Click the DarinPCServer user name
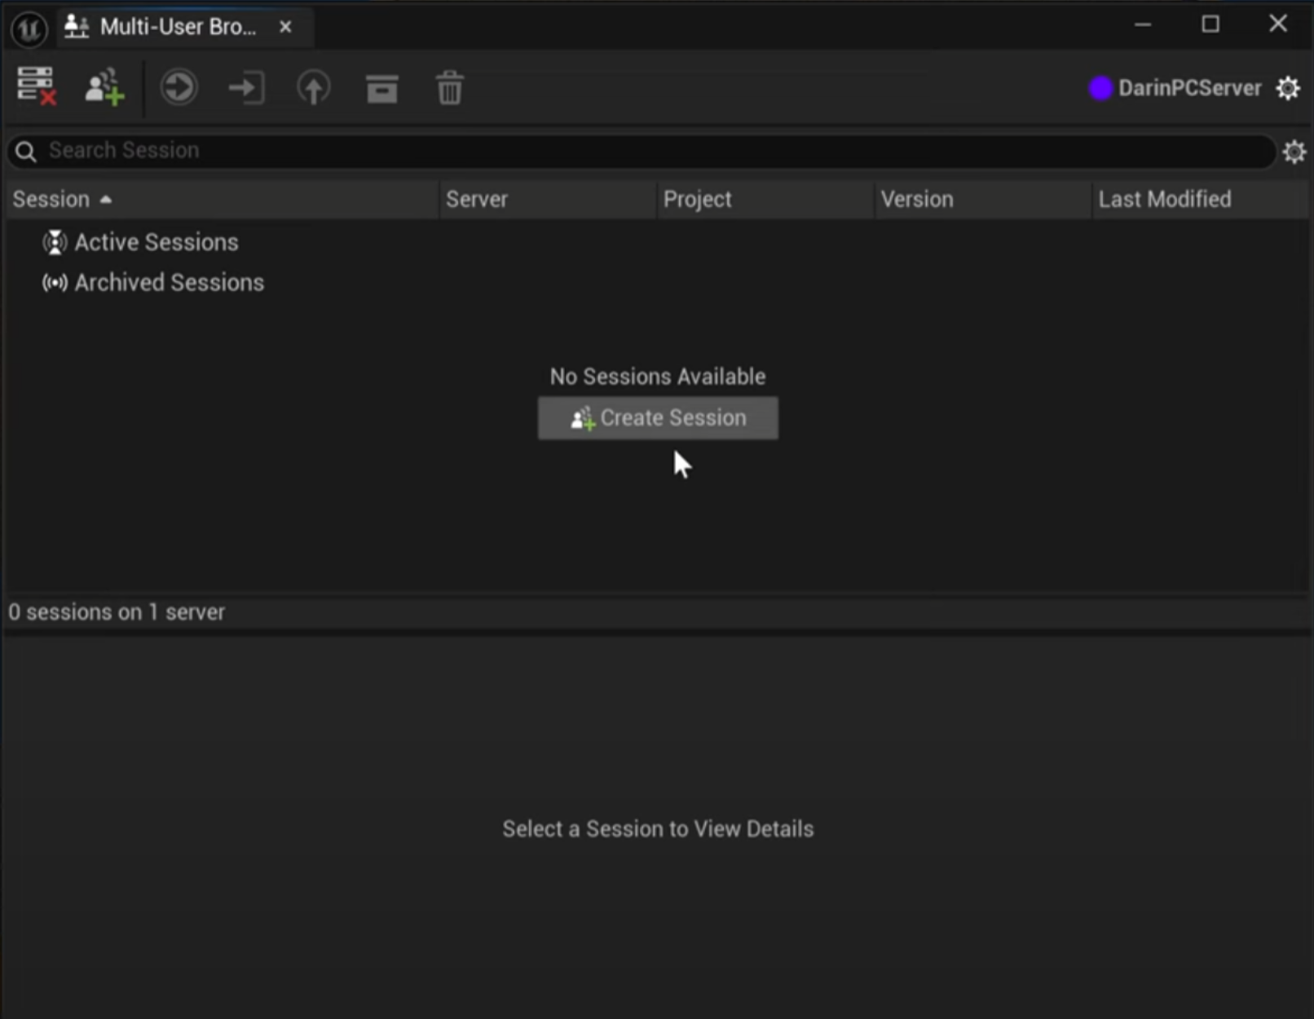1314x1019 pixels. (1189, 88)
